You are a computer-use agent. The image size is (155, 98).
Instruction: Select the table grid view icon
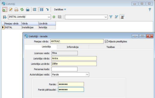pyautogui.click(x=42, y=10)
